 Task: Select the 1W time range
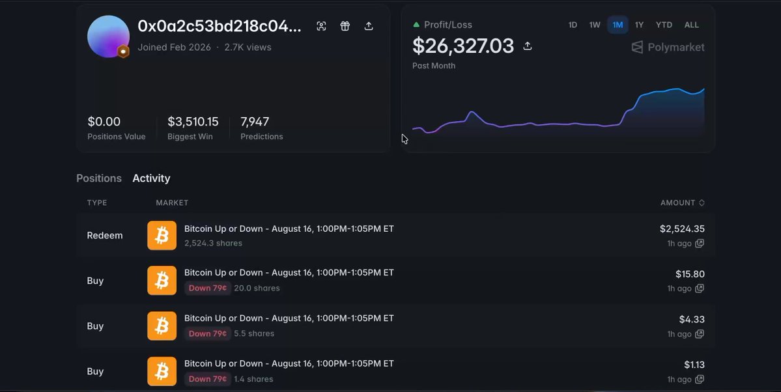click(595, 25)
